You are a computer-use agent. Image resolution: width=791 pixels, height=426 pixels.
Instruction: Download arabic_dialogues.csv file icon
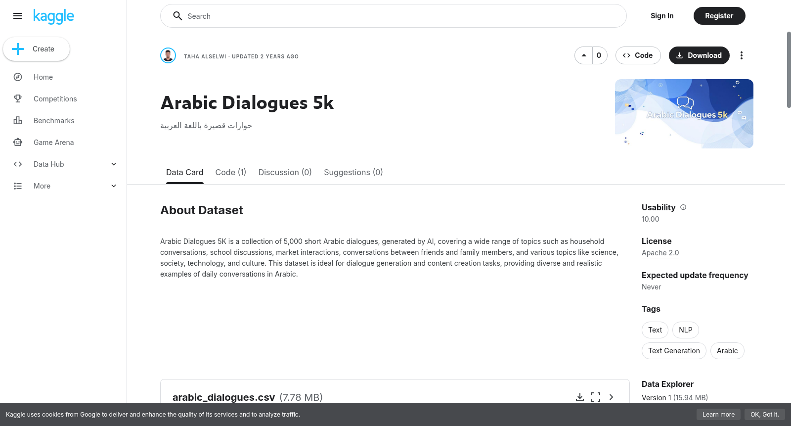(x=580, y=397)
